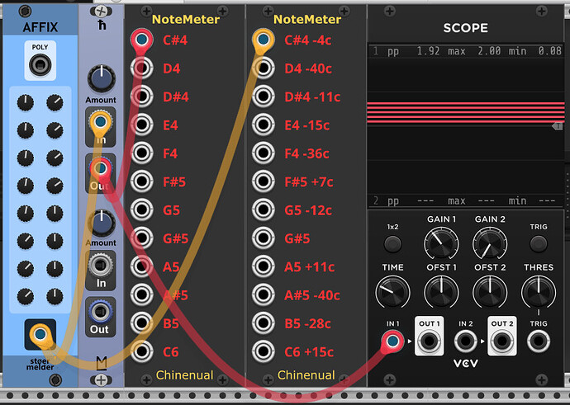Click the D4 jack on first NoteMeter

142,68
